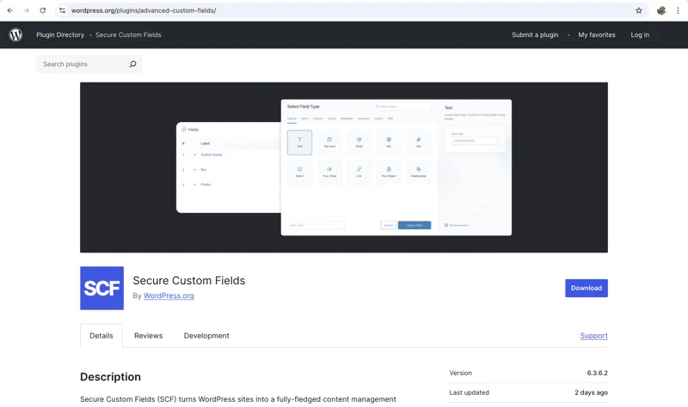Click the browser back arrow
688x407 pixels.
pos(10,10)
